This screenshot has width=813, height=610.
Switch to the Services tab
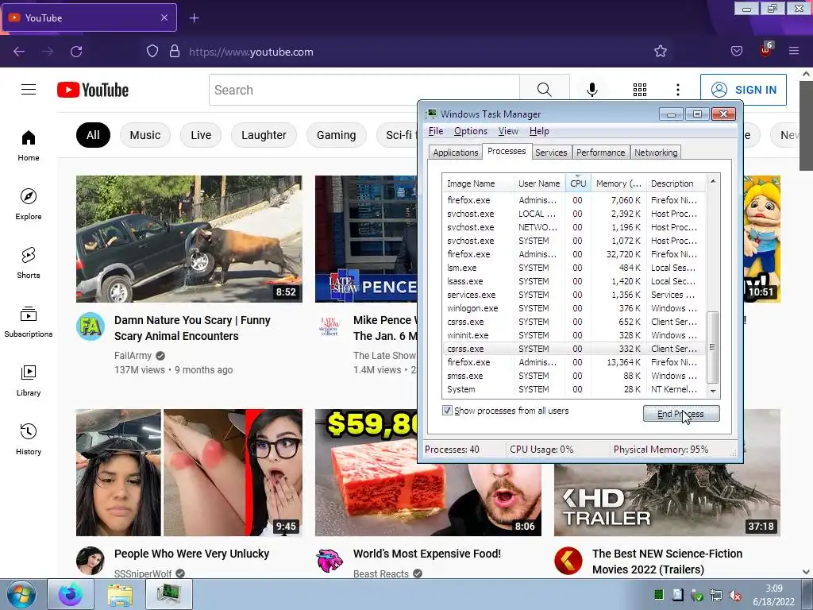pos(551,152)
